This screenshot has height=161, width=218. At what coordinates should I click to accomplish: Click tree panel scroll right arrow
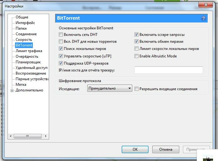tap(46, 136)
